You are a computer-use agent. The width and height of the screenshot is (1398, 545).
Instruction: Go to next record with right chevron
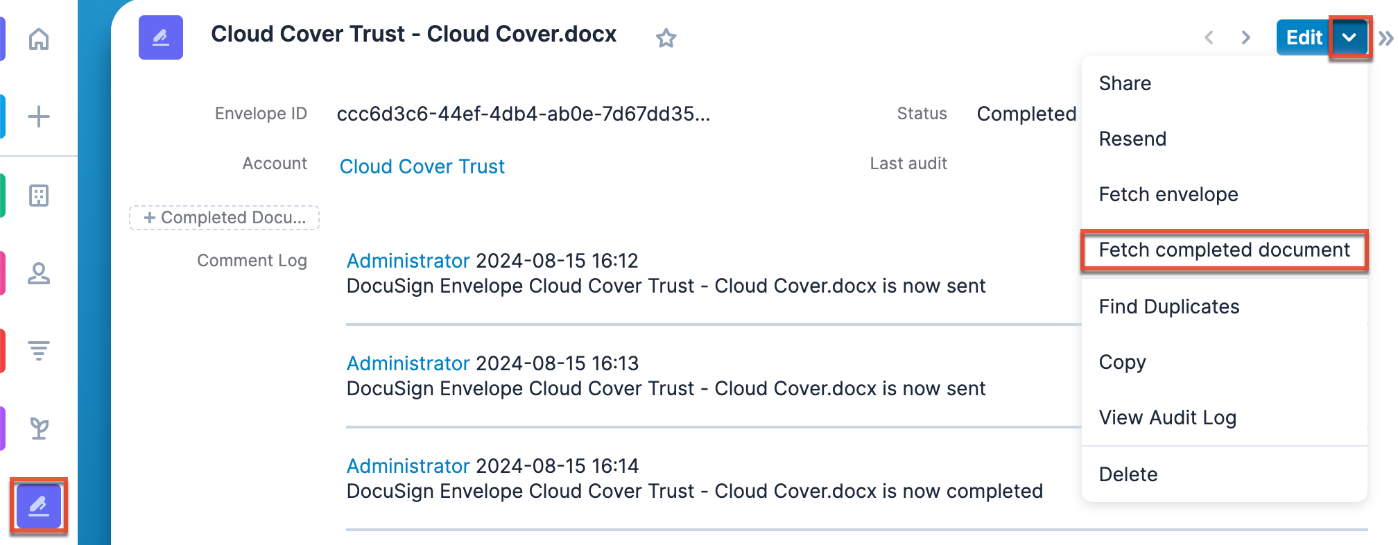point(1246,37)
